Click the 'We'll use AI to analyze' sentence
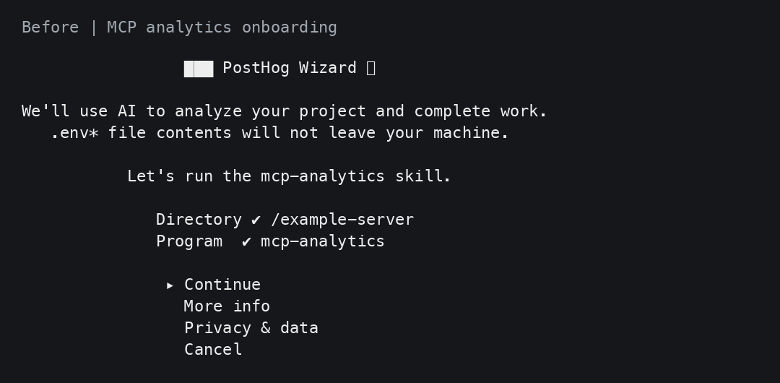 [x=285, y=111]
